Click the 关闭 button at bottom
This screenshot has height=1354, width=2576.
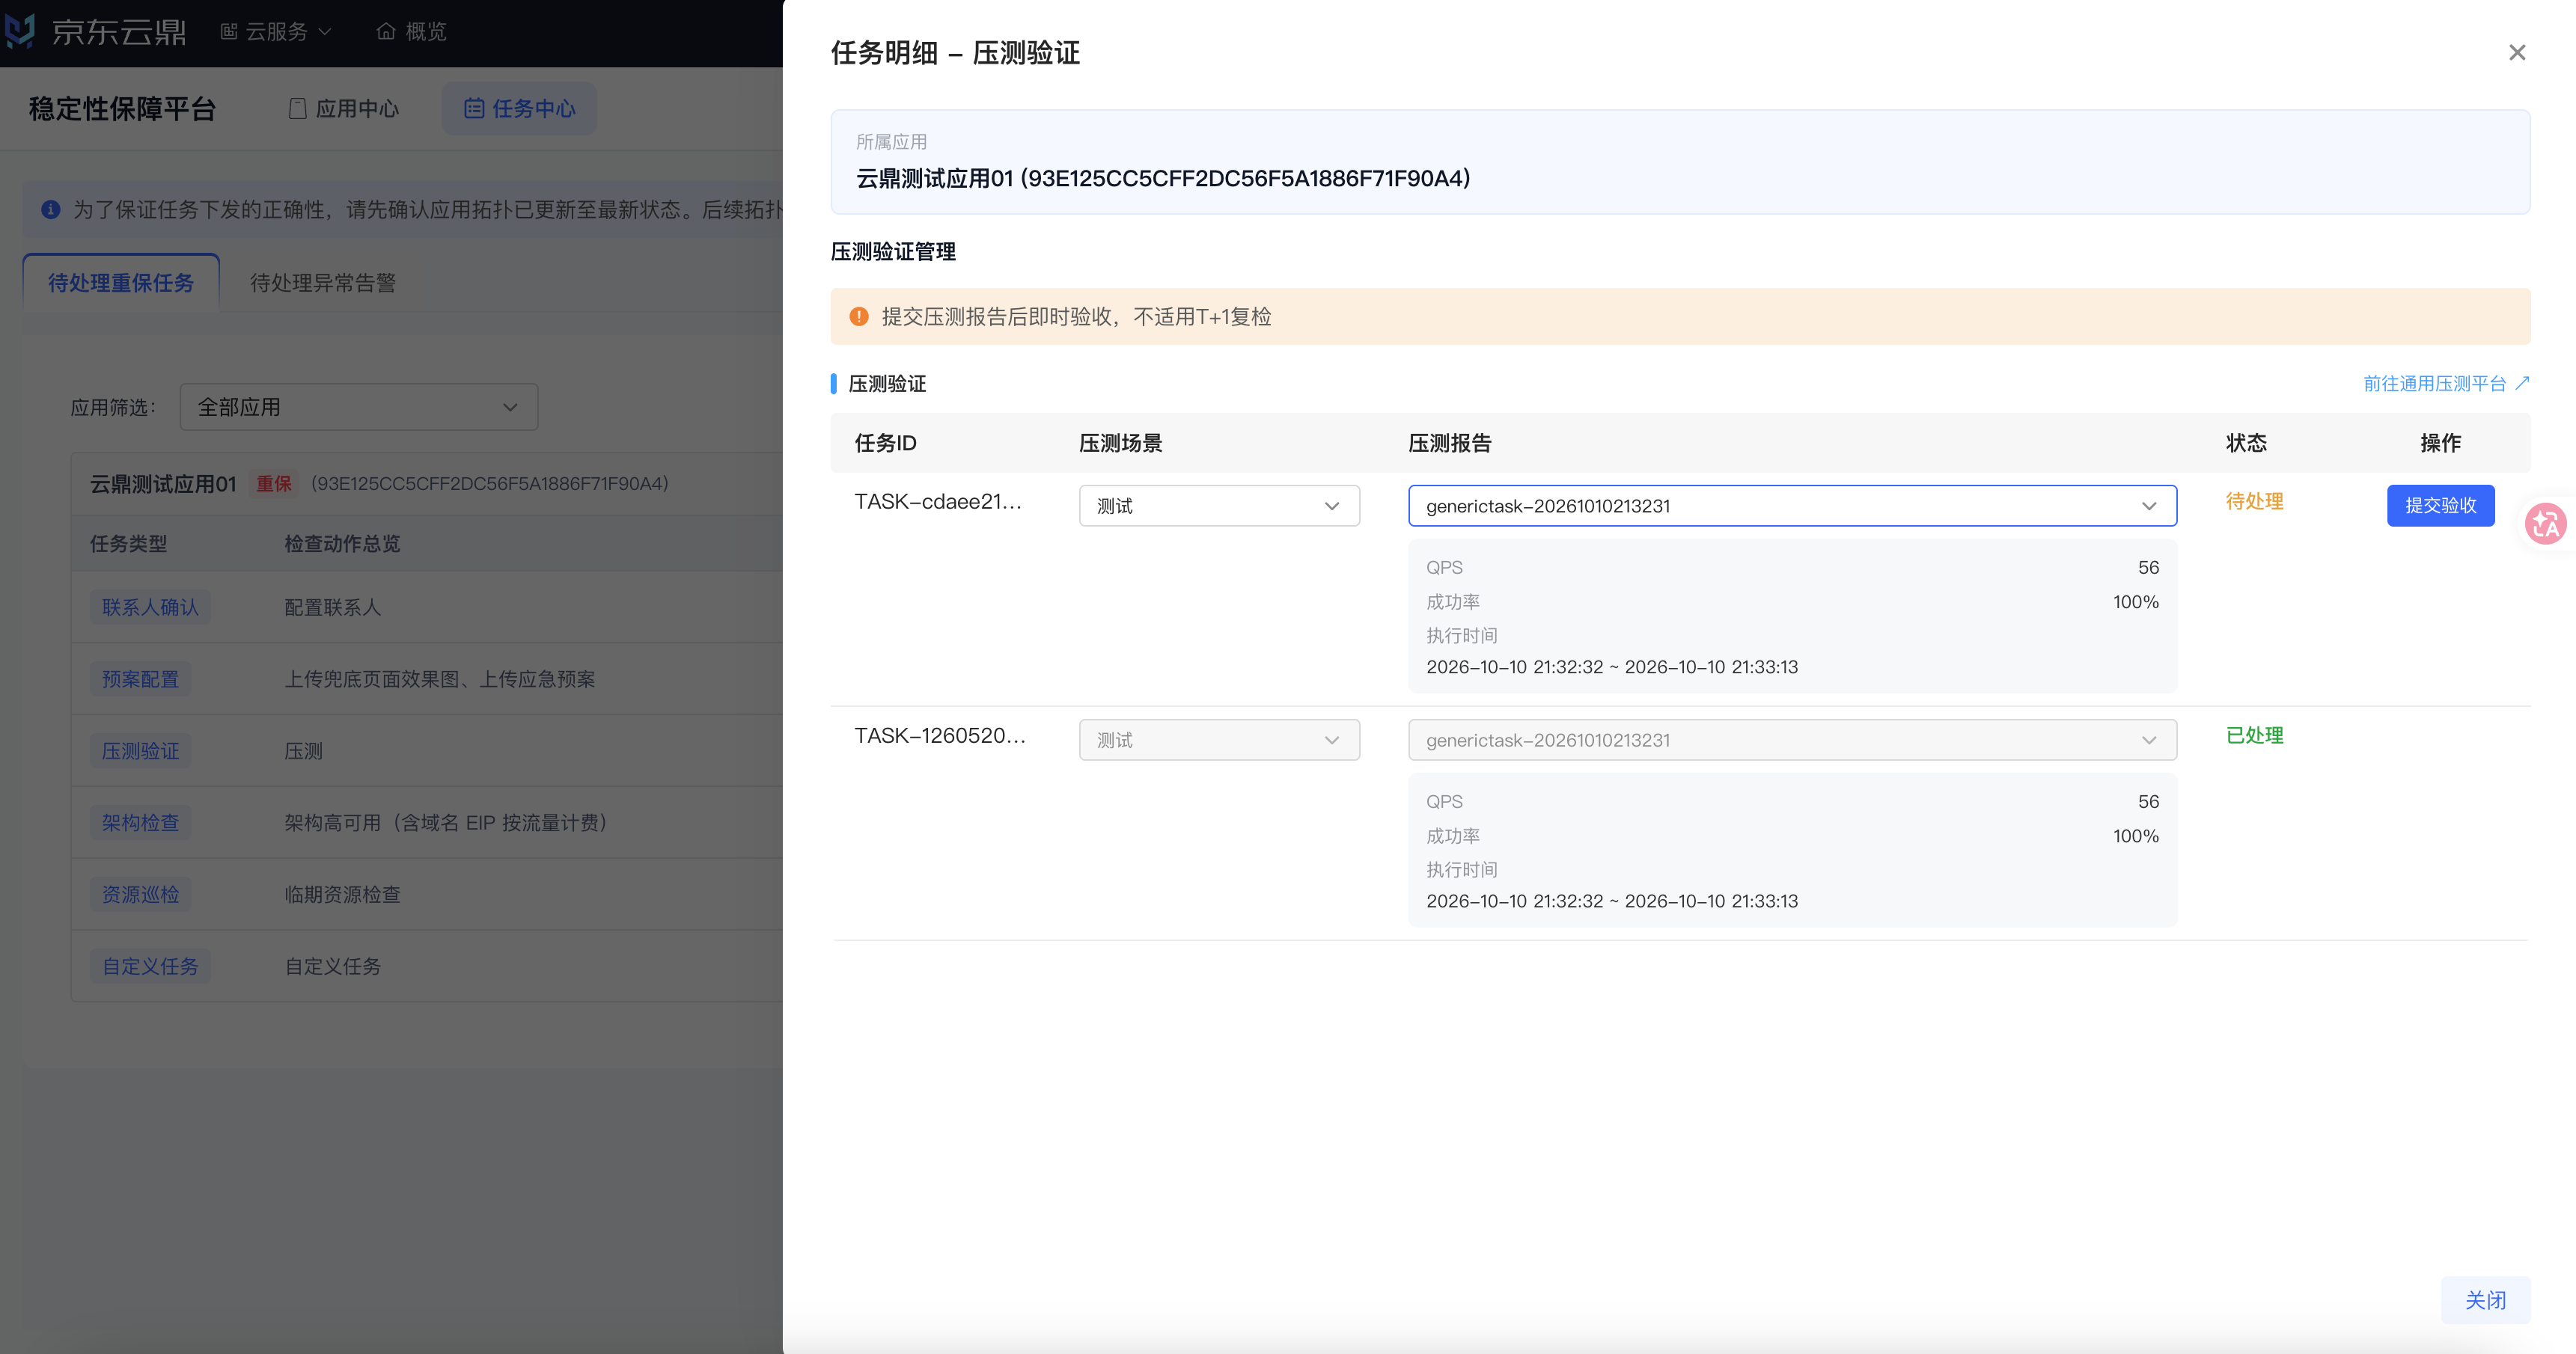coord(2485,1299)
